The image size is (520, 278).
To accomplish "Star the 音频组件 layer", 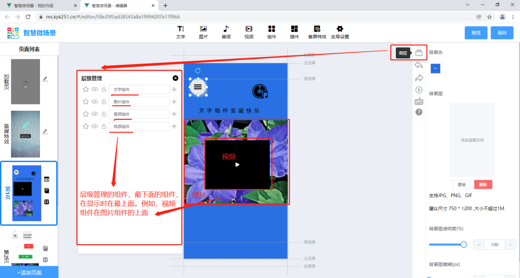I will (86, 114).
